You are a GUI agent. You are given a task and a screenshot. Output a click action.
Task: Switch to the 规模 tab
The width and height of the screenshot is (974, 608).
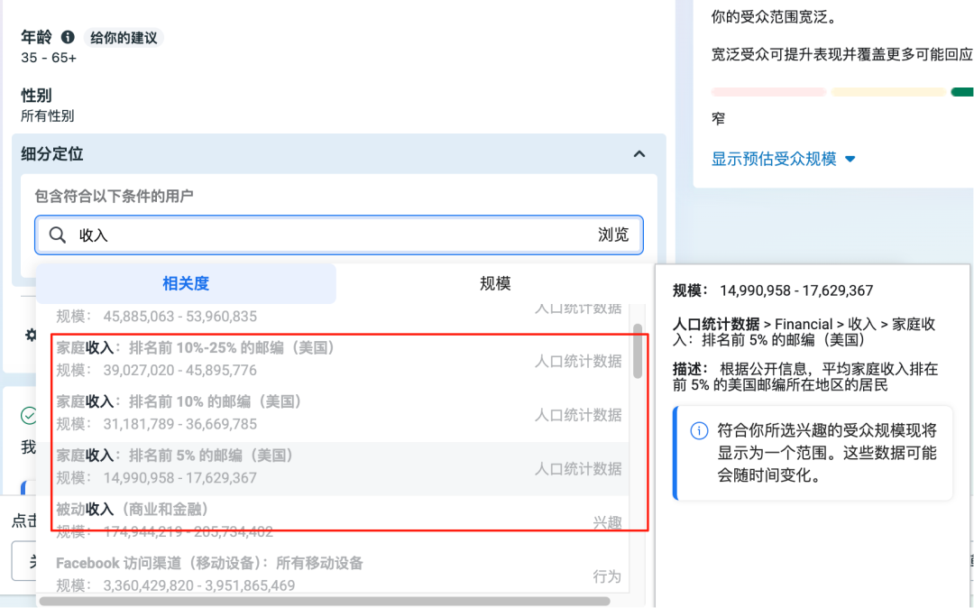point(495,284)
